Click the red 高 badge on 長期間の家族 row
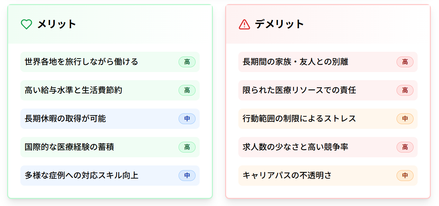439x206 pixels. [405, 62]
